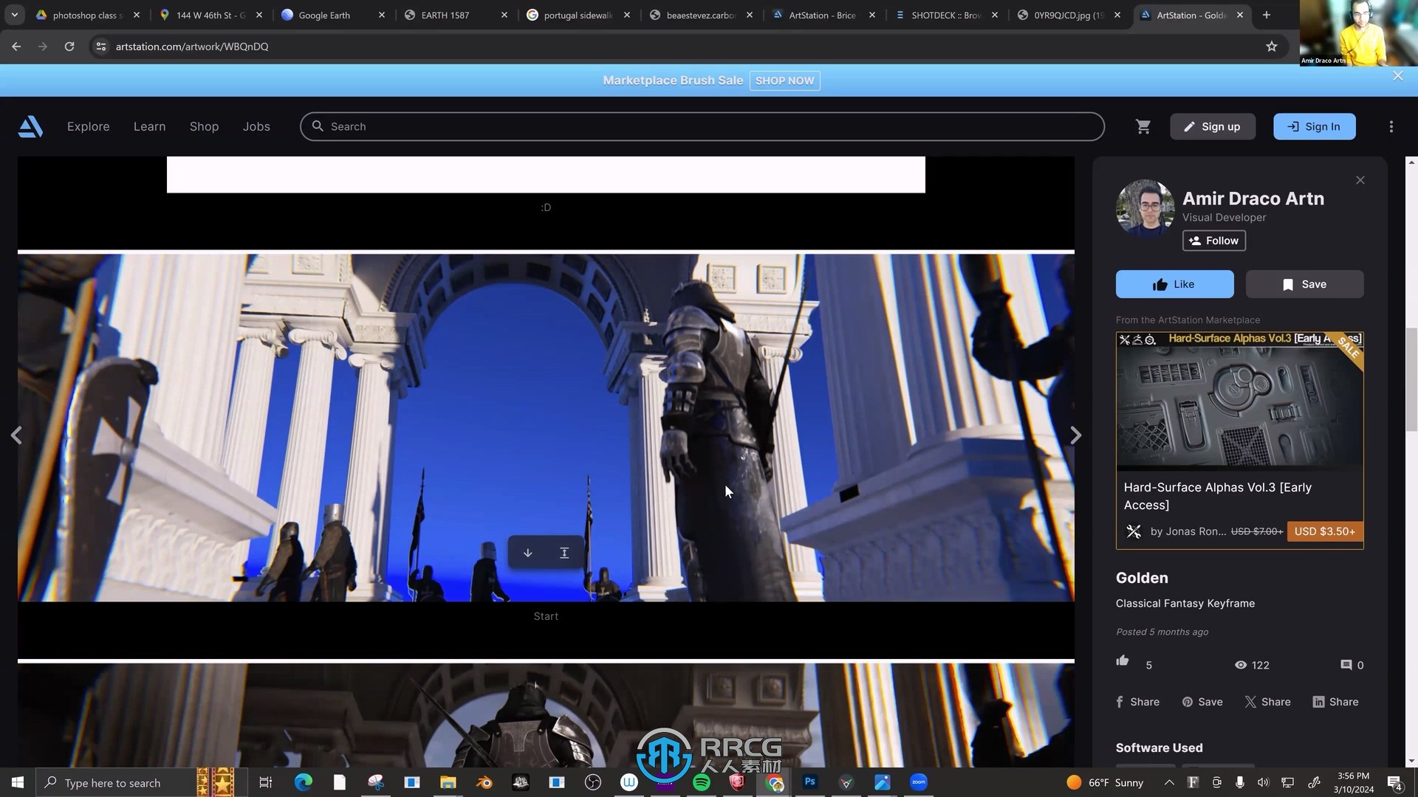Screen dimensions: 1418x797
Task: Open Photoshop from the taskbar
Action: click(810, 782)
